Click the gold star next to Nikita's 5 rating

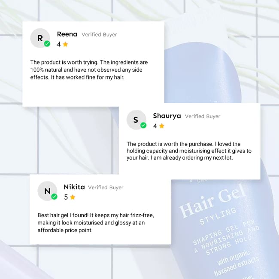pos(73,197)
